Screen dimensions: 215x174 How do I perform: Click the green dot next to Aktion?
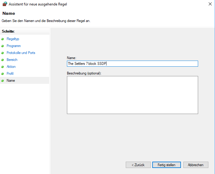pos(3,67)
